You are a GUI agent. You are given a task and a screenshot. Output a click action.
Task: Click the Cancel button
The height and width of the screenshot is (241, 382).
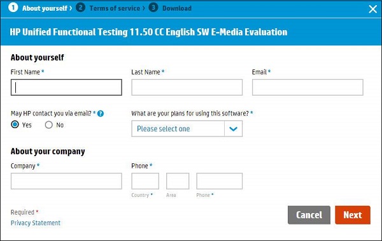pyautogui.click(x=309, y=215)
